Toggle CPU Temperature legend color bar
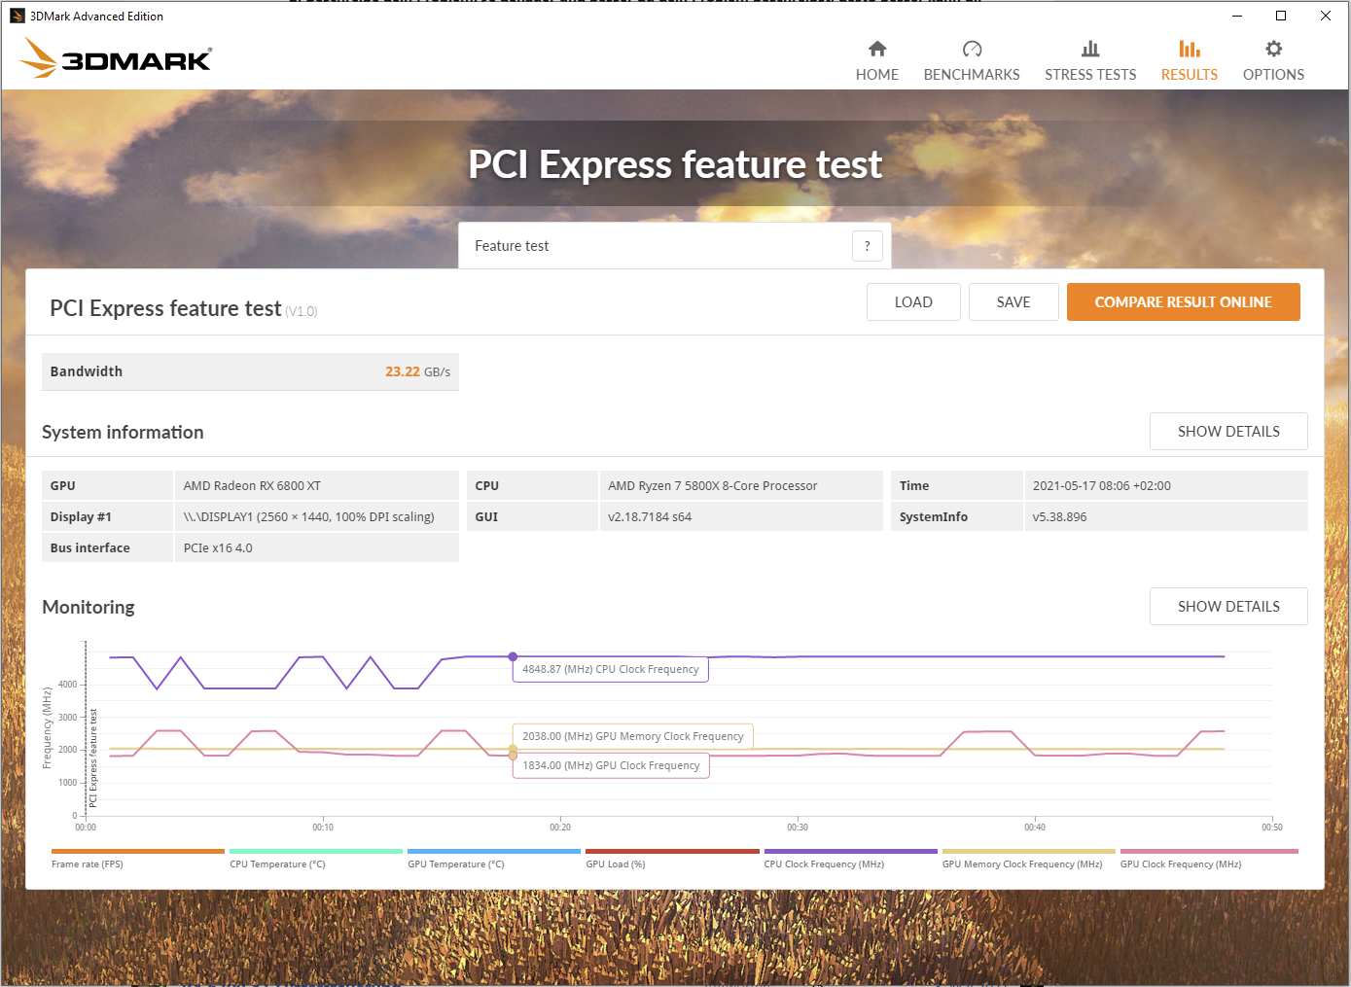Screen dimensions: 1351x987 316,851
